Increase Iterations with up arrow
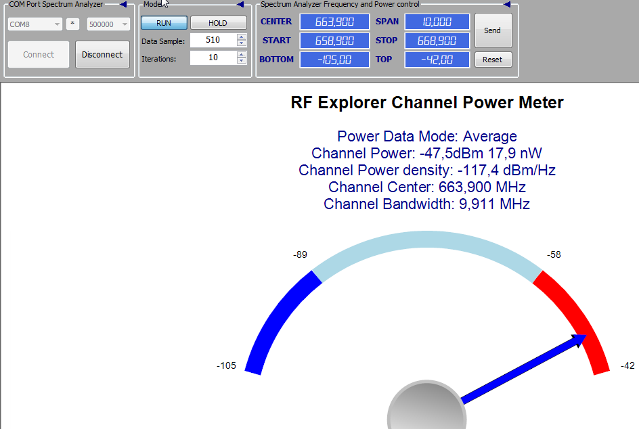The width and height of the screenshot is (639, 429). click(242, 55)
